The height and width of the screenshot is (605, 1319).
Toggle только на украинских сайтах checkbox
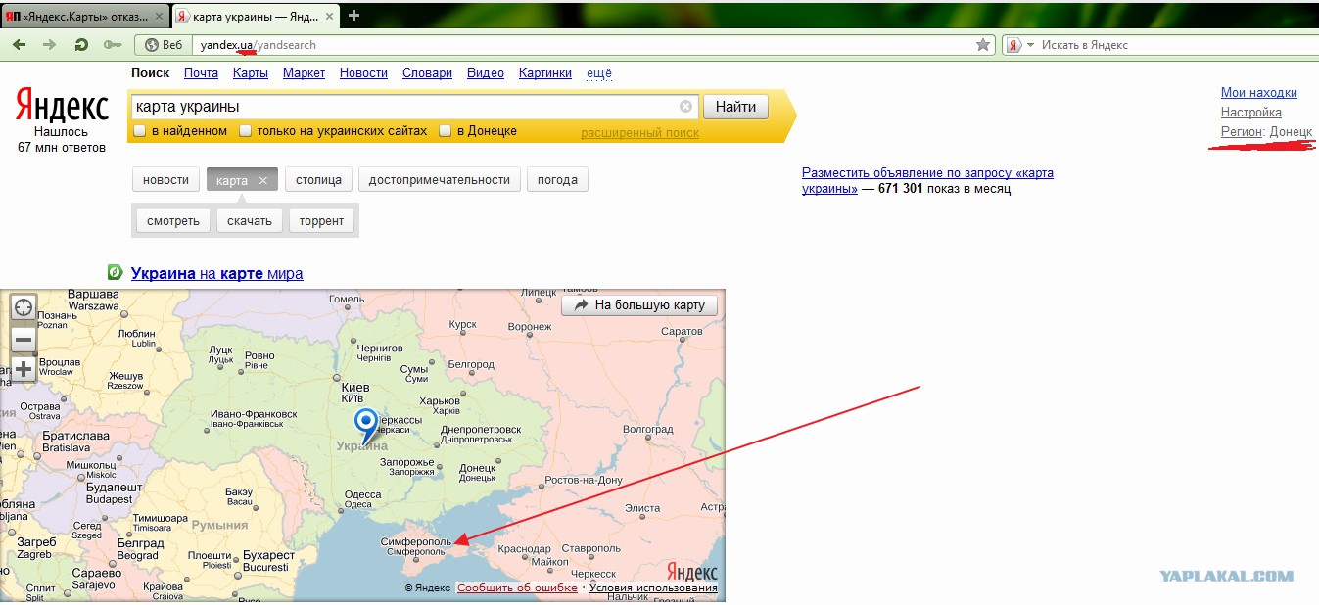point(246,130)
